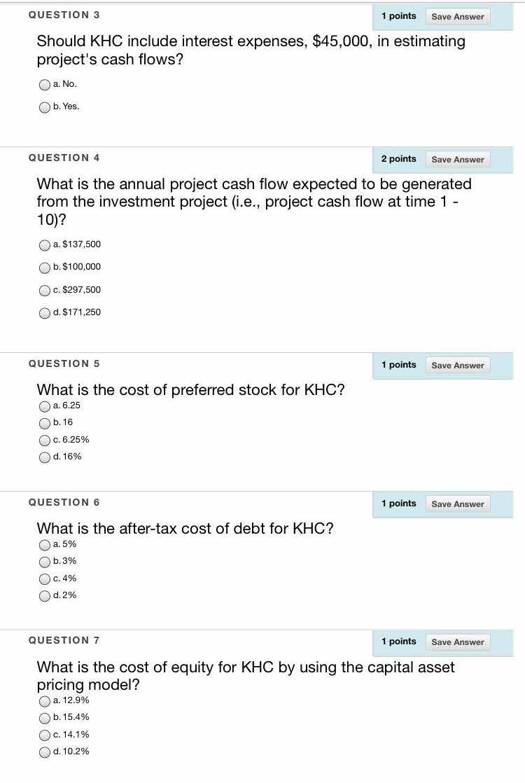Save Answer for Question 5

[458, 365]
